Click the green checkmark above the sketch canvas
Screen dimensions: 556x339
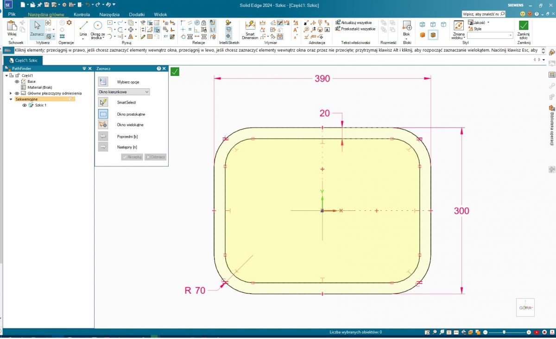tap(175, 71)
